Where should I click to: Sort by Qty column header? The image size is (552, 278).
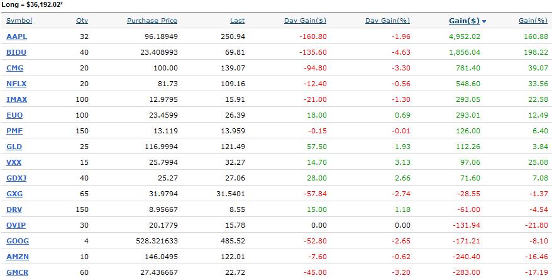(82, 20)
